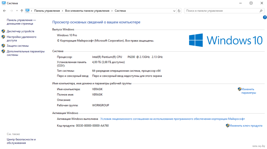Open the Microsoft license agreement terms link
Viewport: 267px width, 149px height.
click(172, 119)
